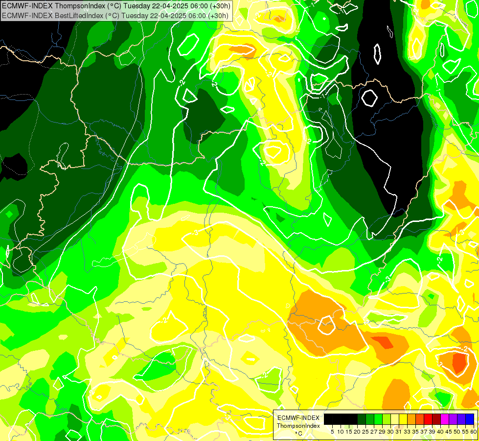The height and width of the screenshot is (441, 479).
Task: Click the legend tick label '40'
Action: pyautogui.click(x=440, y=432)
